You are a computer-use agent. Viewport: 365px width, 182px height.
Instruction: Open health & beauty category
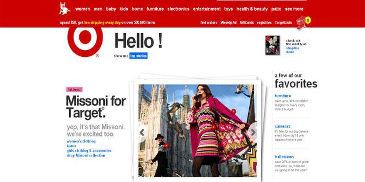coord(252,9)
